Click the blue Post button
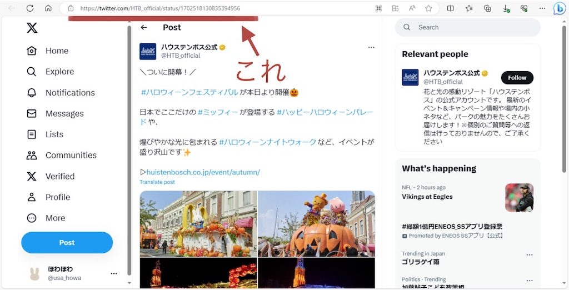Screen dimensions: 569x290 (67, 242)
